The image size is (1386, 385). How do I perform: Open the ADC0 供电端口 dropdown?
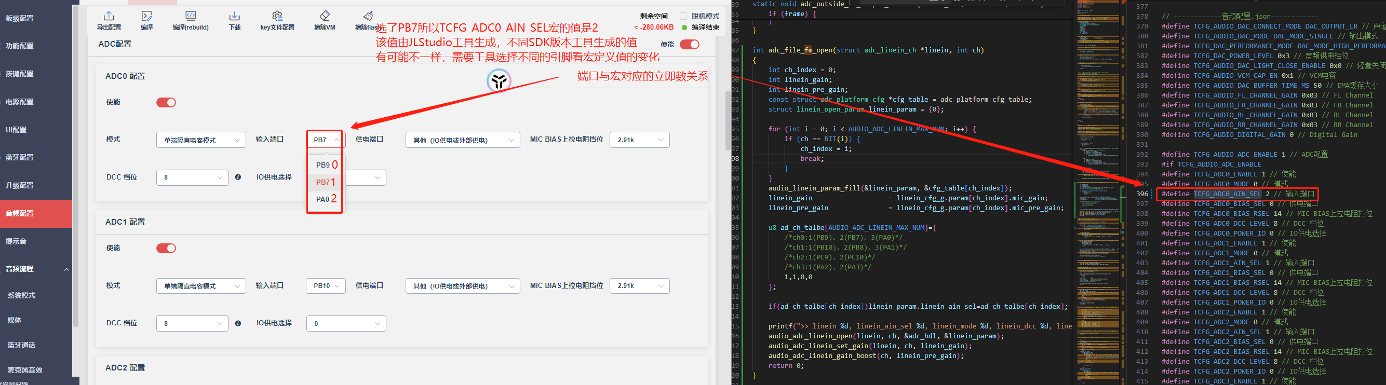463,140
